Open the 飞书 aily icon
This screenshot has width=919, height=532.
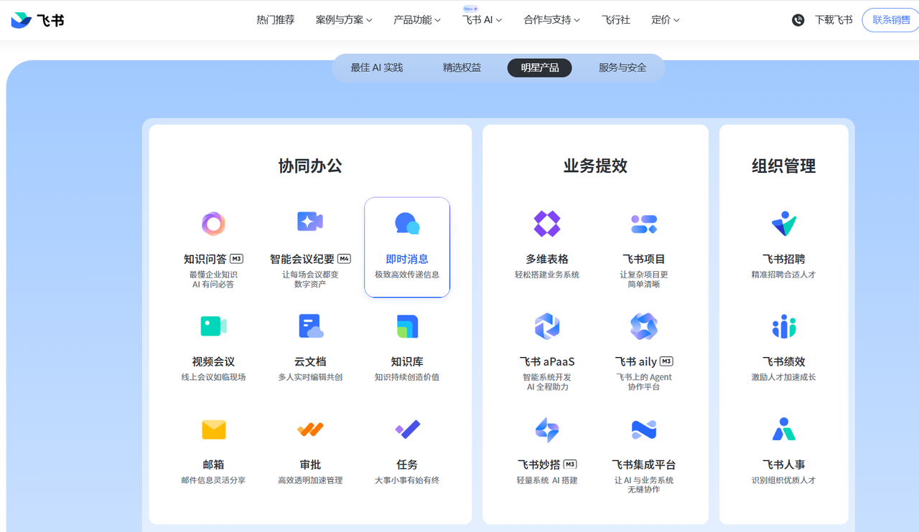[644, 326]
